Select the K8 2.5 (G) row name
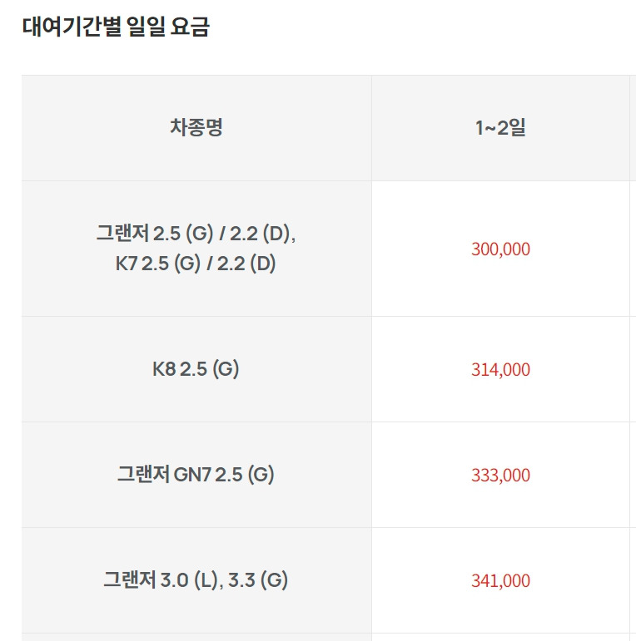 tap(196, 369)
